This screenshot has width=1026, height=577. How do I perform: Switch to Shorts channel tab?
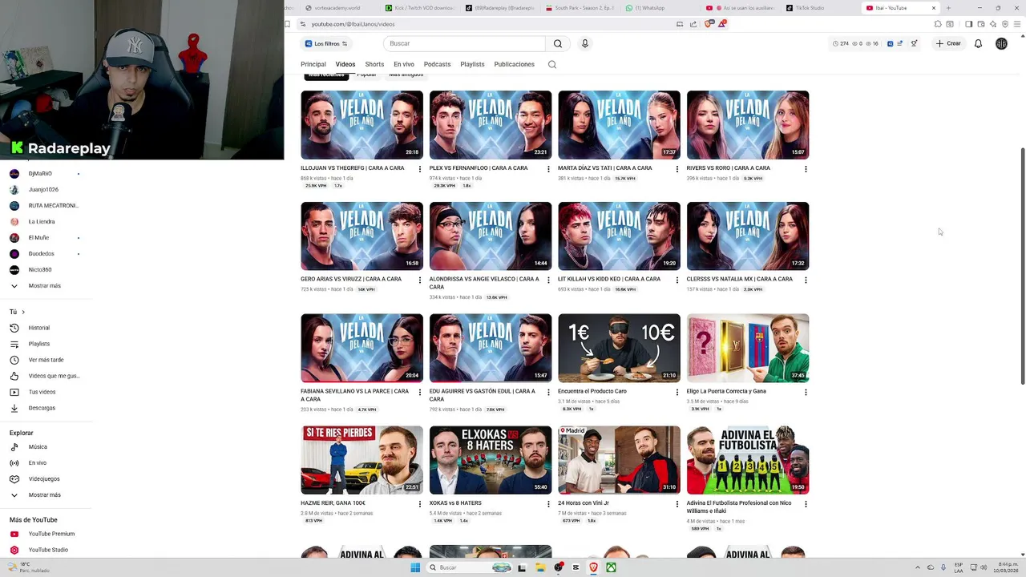374,64
